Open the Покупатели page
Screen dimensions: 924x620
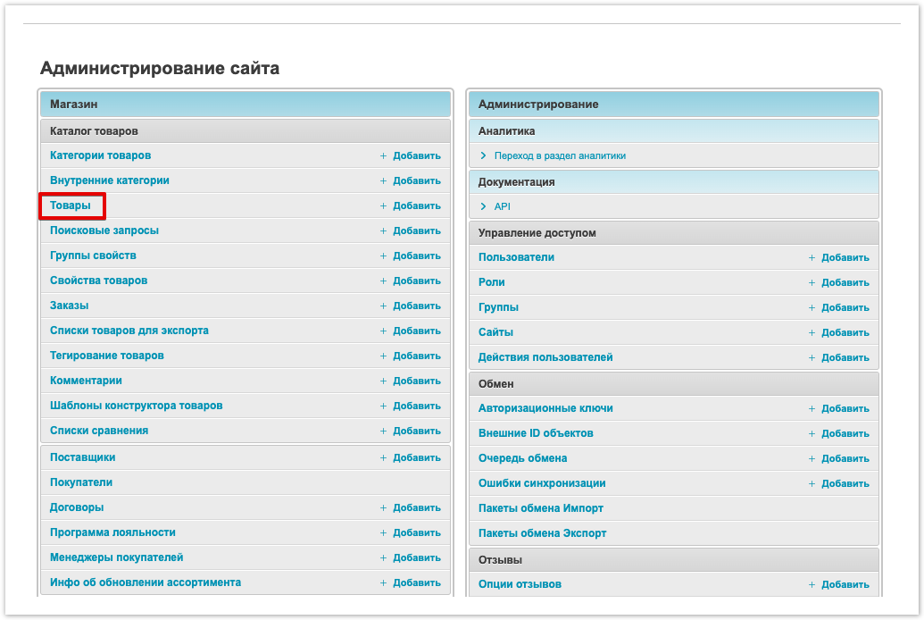click(x=81, y=482)
